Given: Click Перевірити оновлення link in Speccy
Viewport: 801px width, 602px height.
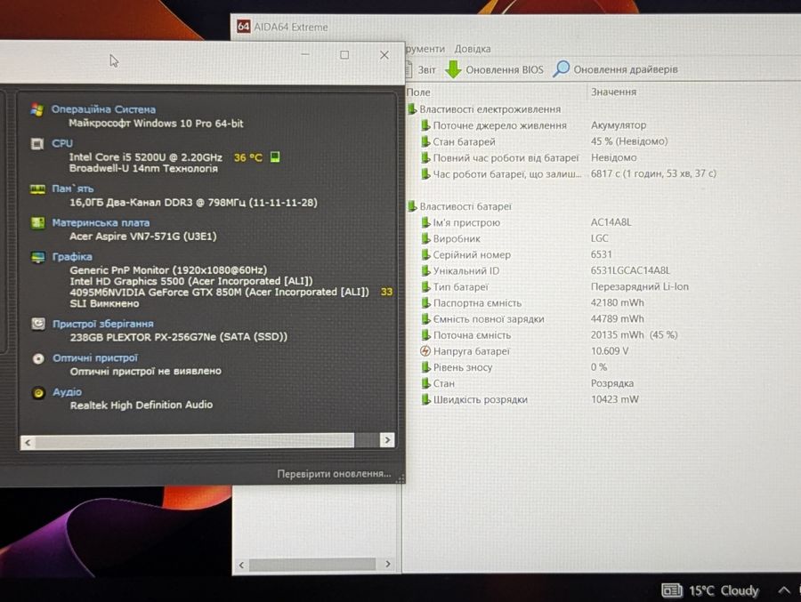Looking at the screenshot, I should click(x=334, y=473).
